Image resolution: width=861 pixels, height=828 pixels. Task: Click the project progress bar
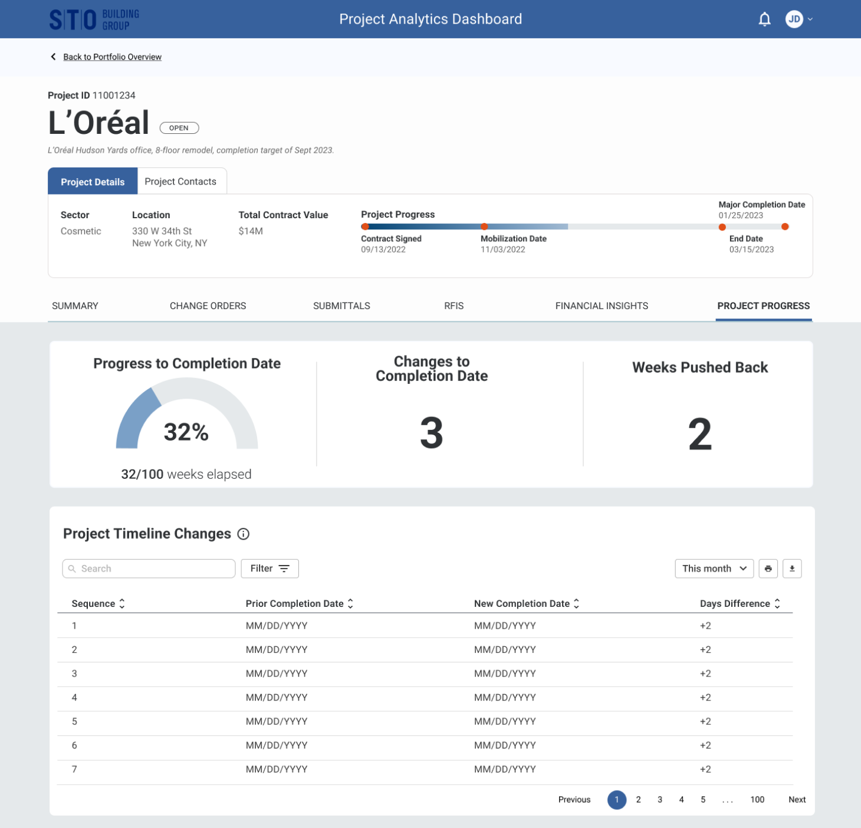point(575,226)
